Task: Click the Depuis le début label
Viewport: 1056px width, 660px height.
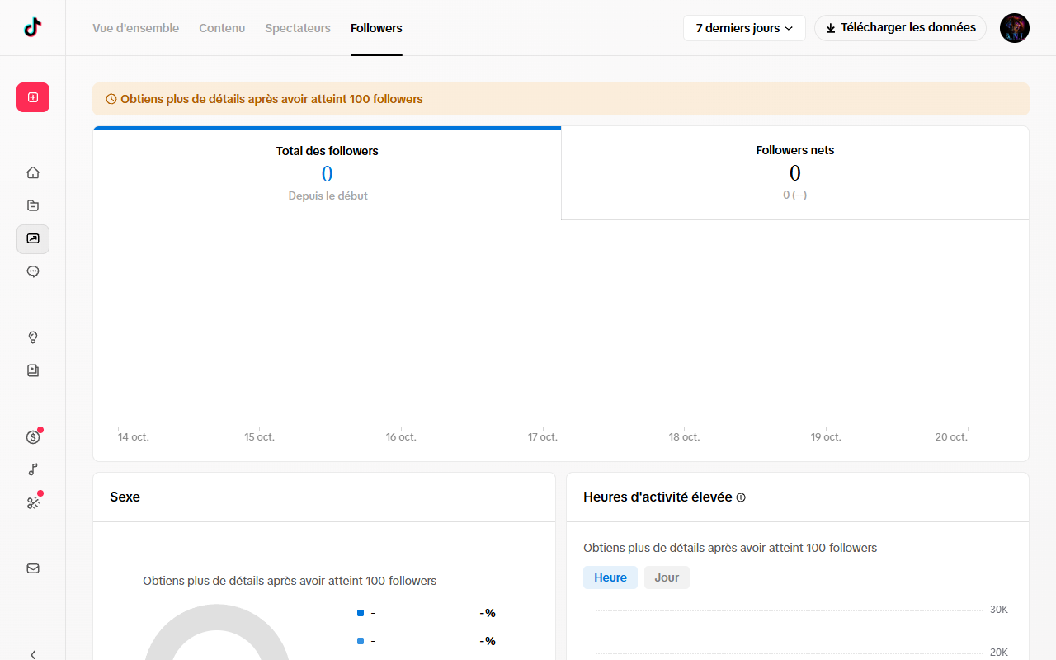Action: 328,196
